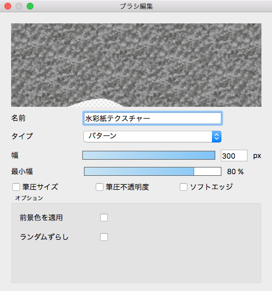Image resolution: width=272 pixels, height=291 pixels.
Task: Click the 名前 label
Action: click(x=18, y=118)
